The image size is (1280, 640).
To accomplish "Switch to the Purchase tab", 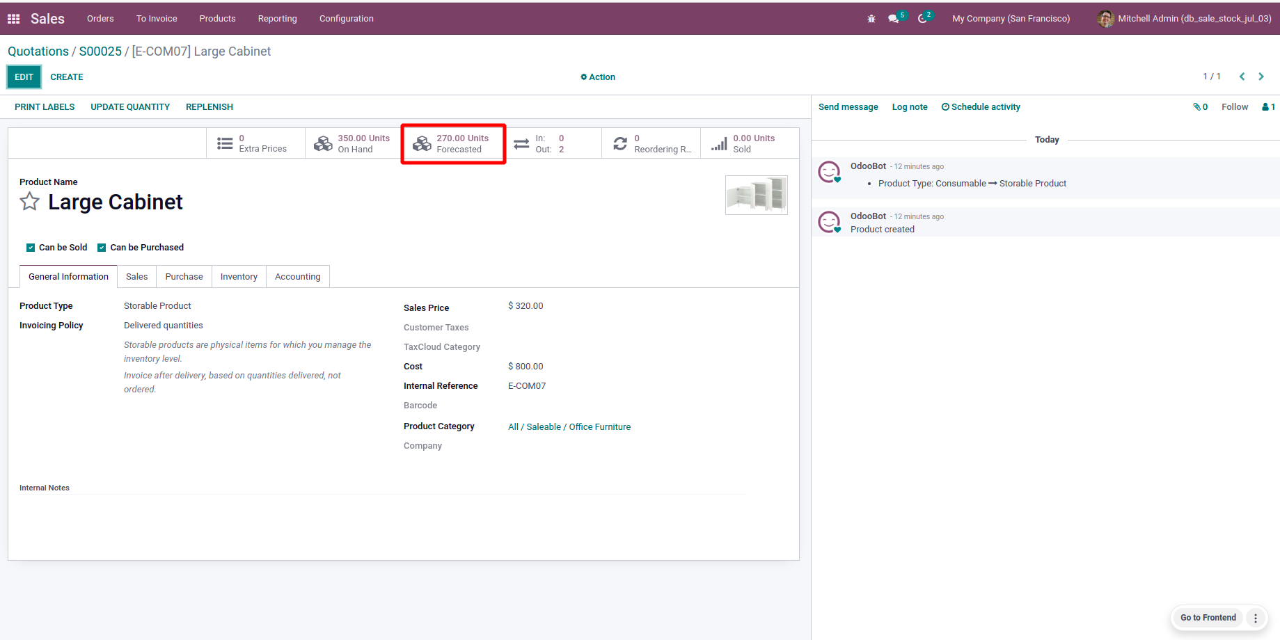I will pyautogui.click(x=184, y=277).
